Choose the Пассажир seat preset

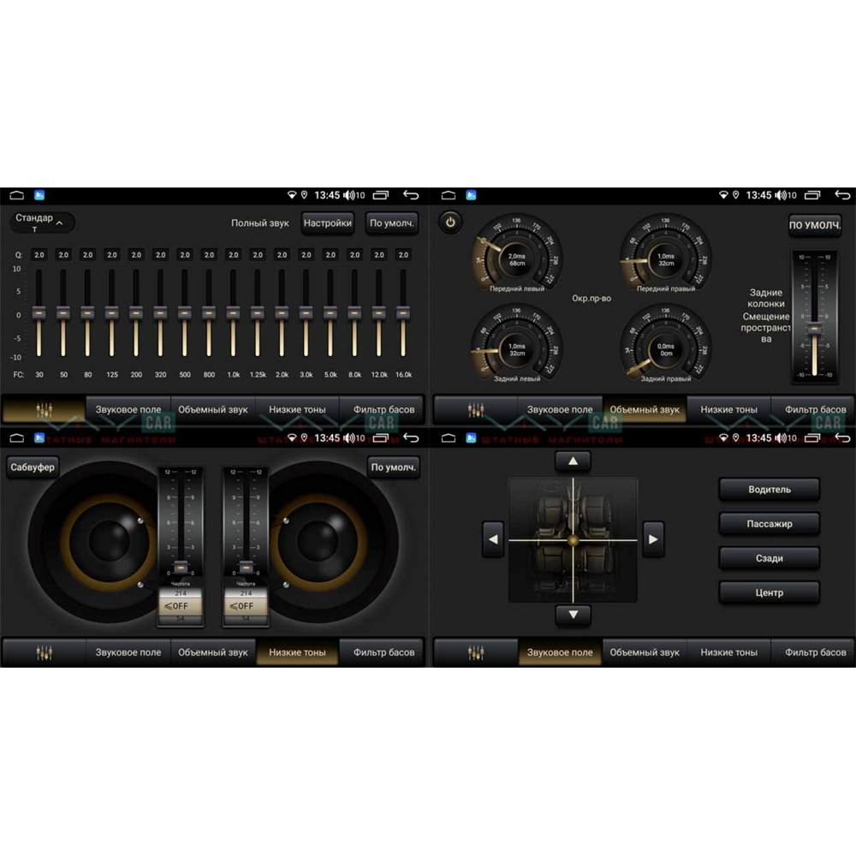770,524
